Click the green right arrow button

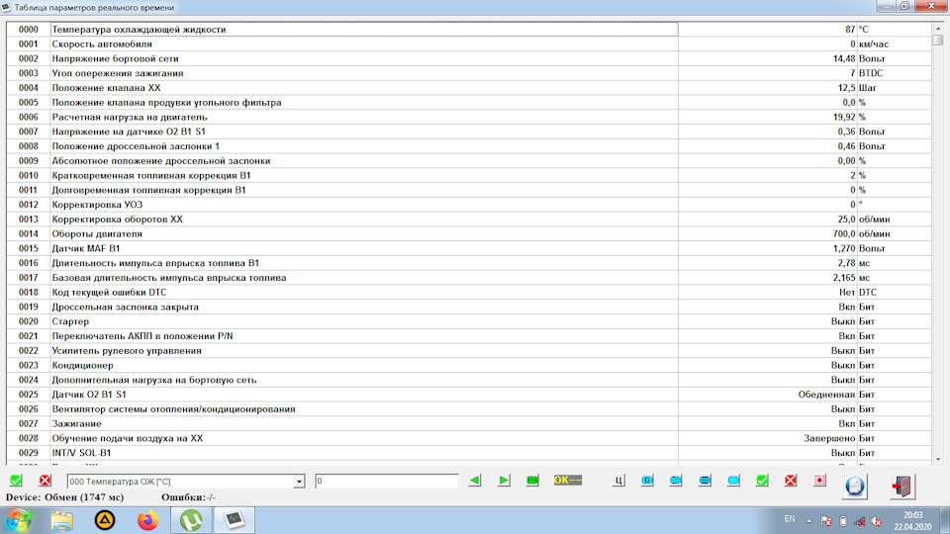click(x=504, y=481)
